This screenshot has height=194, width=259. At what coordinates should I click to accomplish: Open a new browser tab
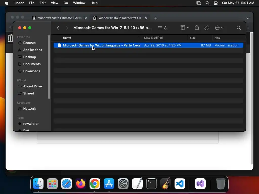pos(156,18)
